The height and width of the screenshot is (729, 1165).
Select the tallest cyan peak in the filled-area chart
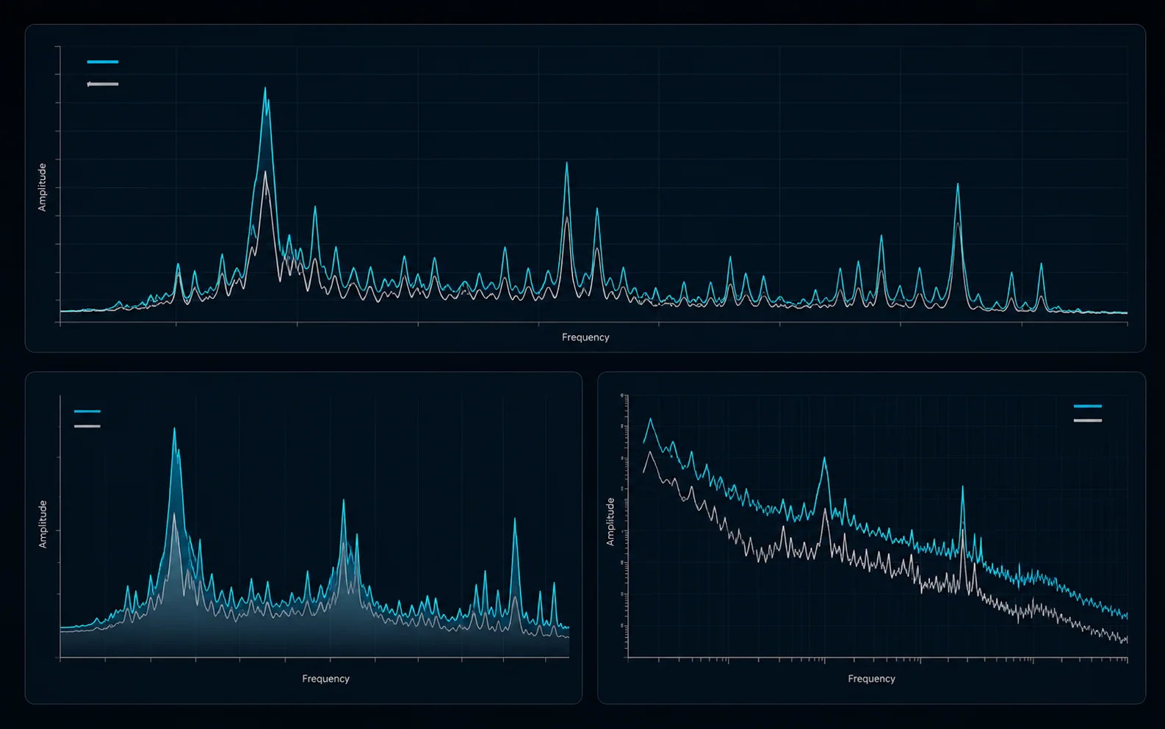coord(174,430)
